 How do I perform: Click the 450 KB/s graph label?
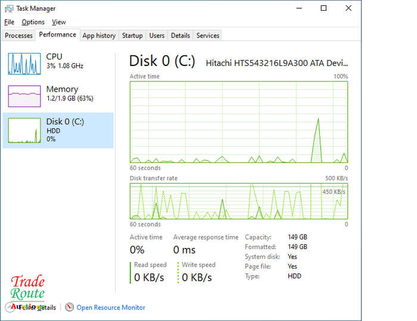(x=334, y=191)
